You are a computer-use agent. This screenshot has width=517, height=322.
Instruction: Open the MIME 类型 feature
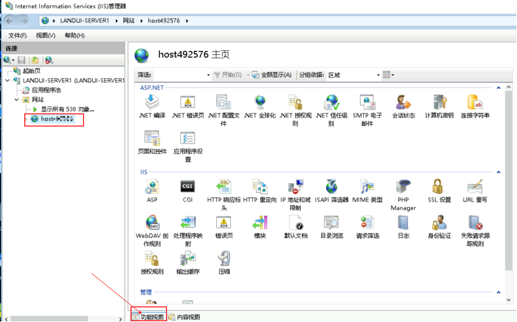click(368, 190)
